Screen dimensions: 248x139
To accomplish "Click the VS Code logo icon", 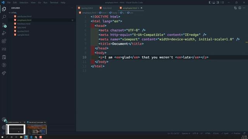I will [3, 2].
